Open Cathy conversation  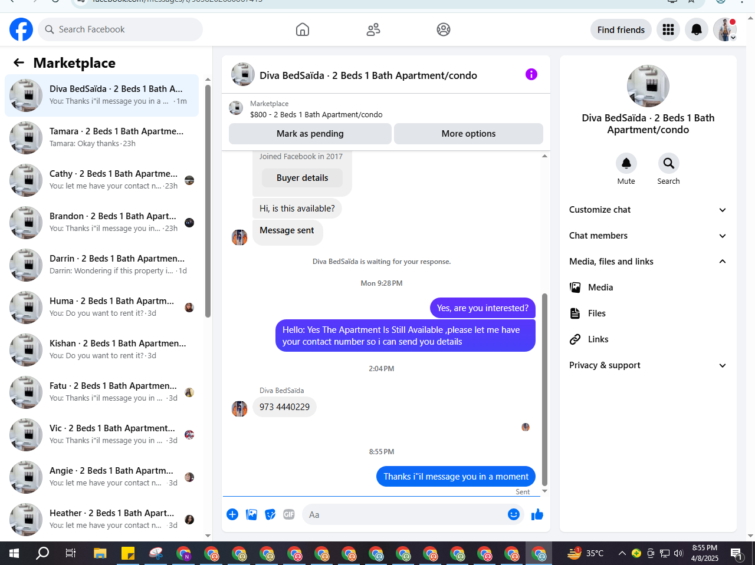tap(101, 180)
